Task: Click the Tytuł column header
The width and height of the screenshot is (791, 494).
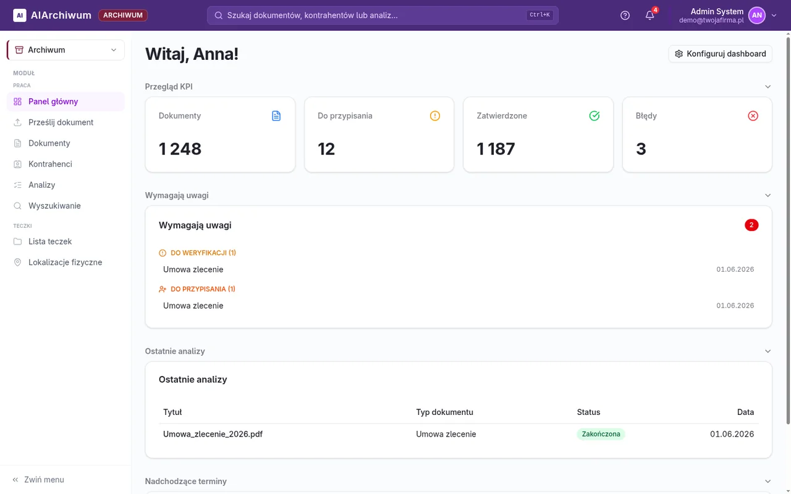Action: (172, 412)
